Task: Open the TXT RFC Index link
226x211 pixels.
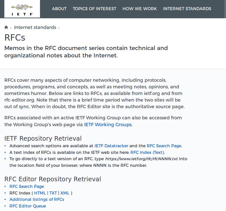Action: (x=53, y=193)
